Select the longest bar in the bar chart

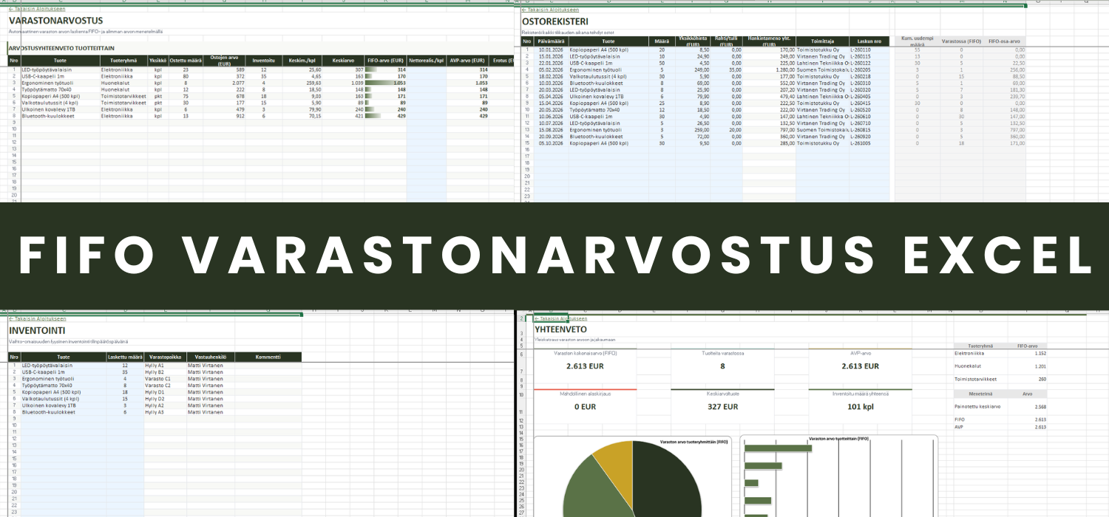[x=775, y=448]
